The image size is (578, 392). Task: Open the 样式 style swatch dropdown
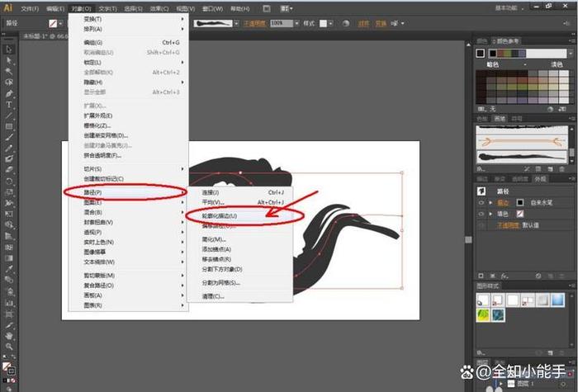tap(330, 23)
